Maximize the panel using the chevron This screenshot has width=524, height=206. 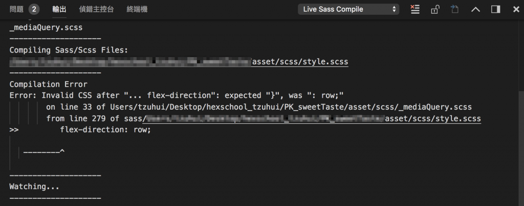click(475, 9)
